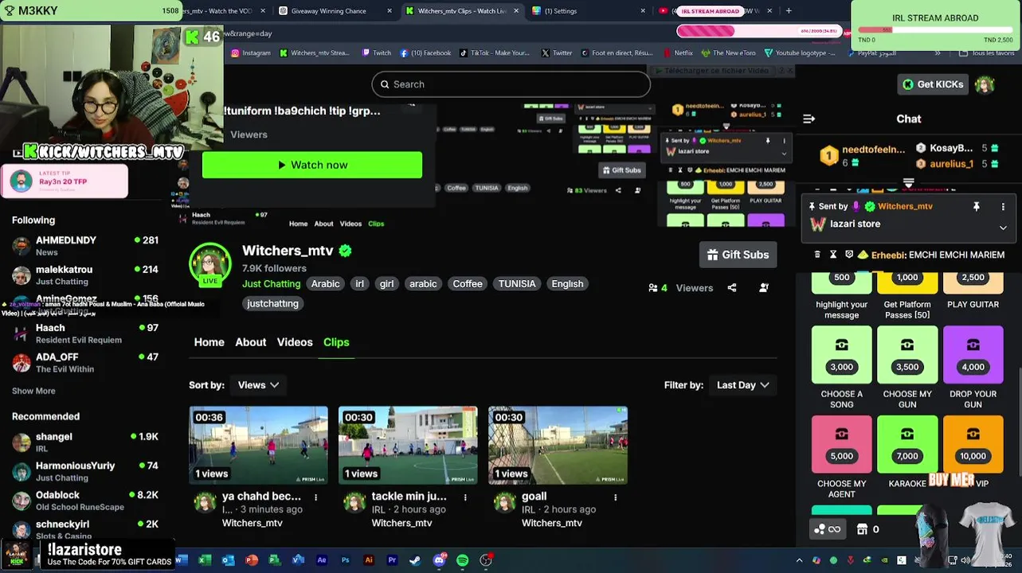Open AHMEDLNDY in Following list

point(85,246)
